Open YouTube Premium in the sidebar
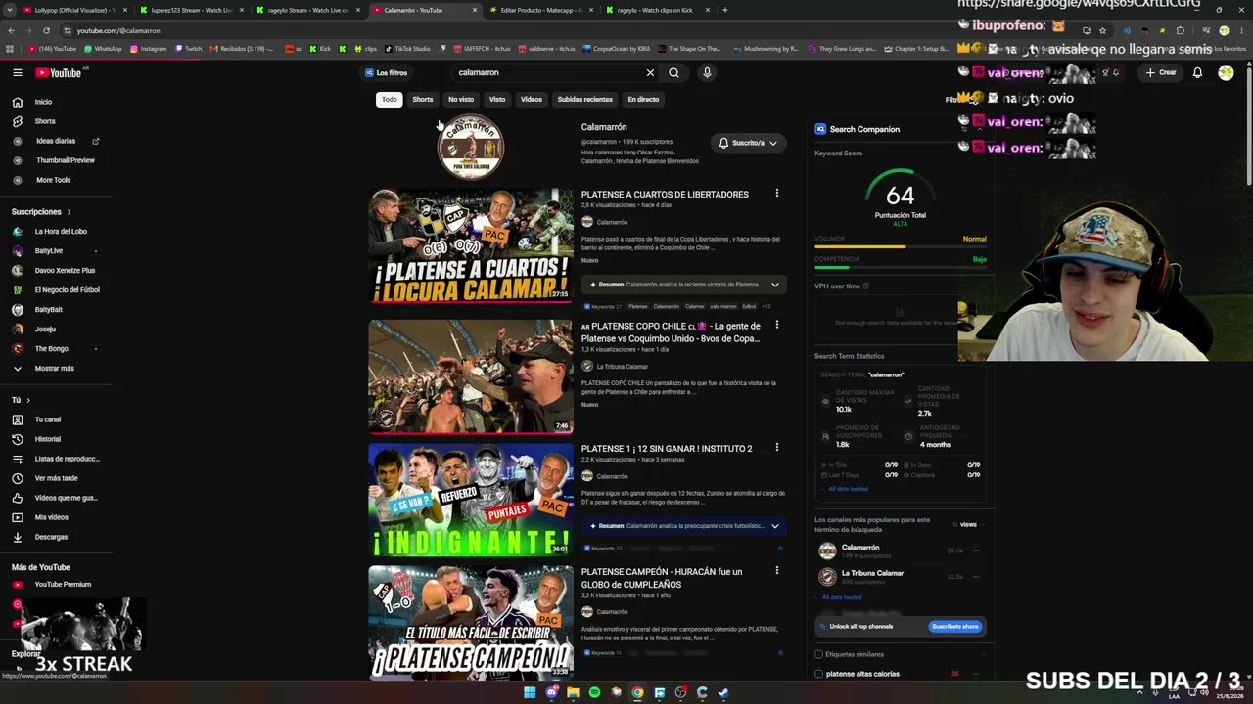1253x704 pixels. (63, 585)
